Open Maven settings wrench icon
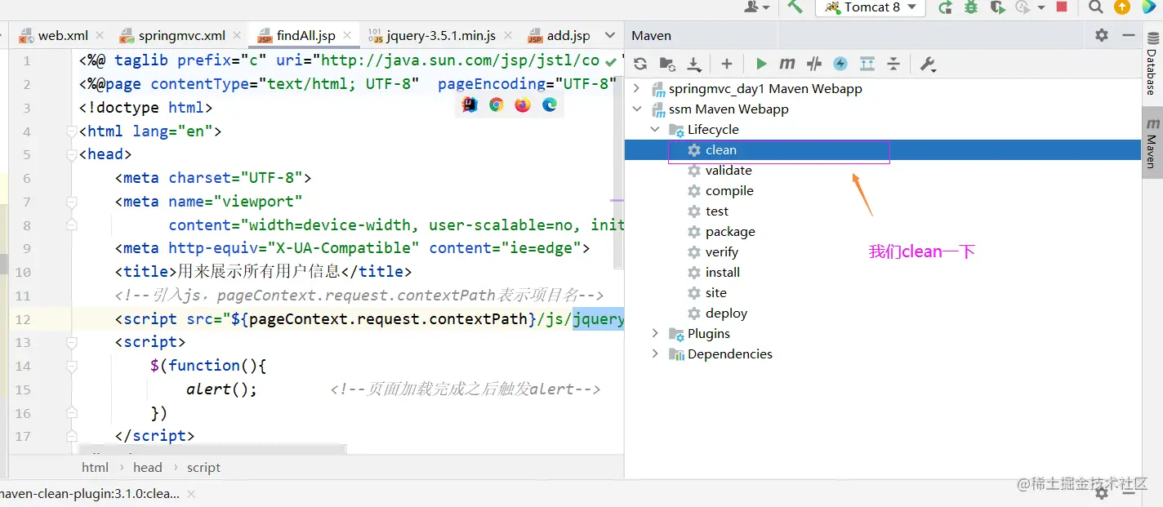1163x507 pixels. [x=928, y=64]
